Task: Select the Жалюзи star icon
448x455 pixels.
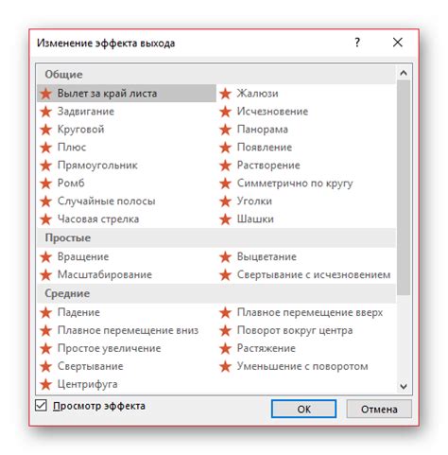Action: [x=226, y=94]
